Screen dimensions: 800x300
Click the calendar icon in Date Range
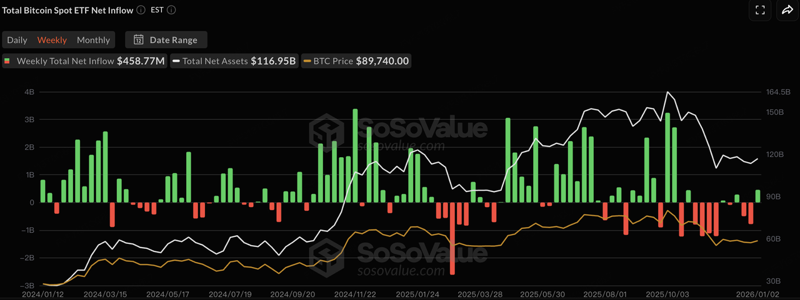[x=139, y=40]
